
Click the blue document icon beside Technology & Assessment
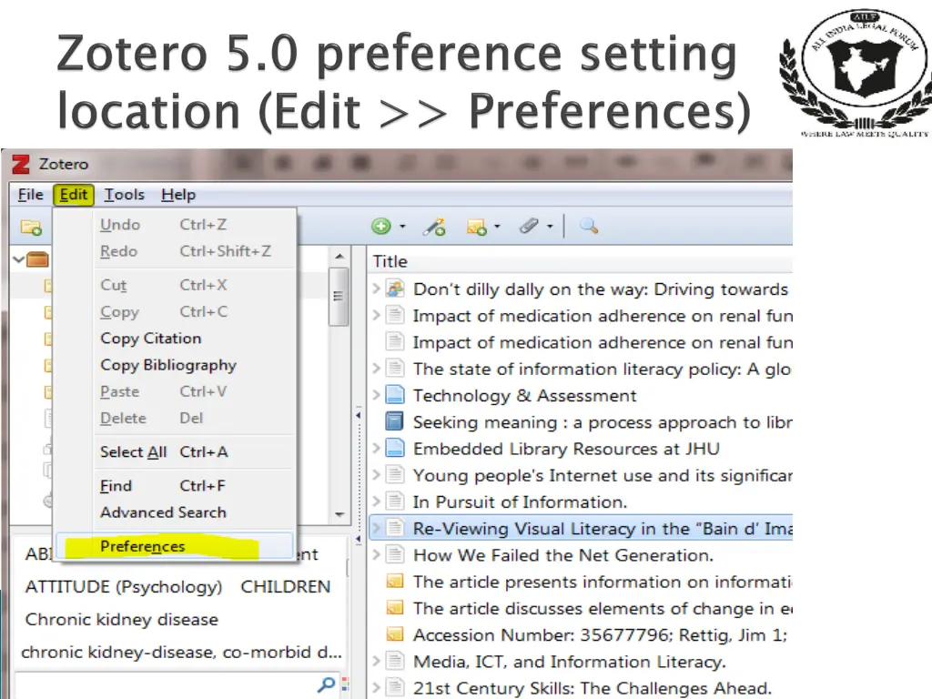[395, 395]
